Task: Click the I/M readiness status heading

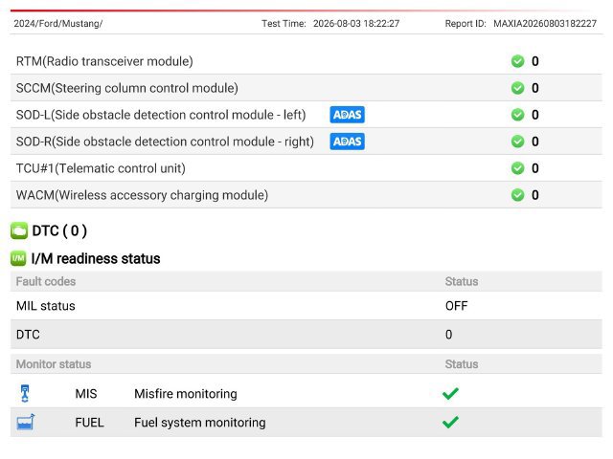Action: [96, 259]
